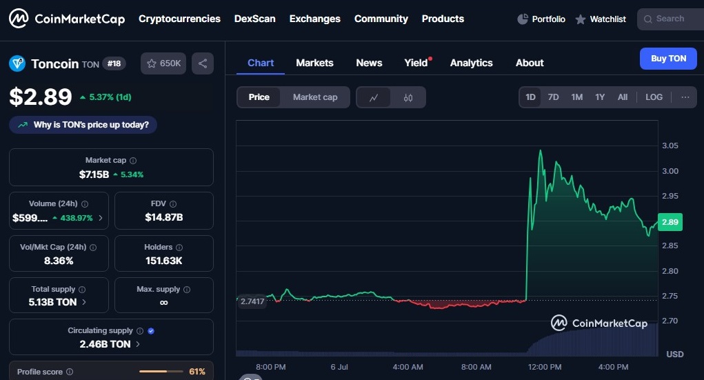Viewport: 704px width, 380px height.
Task: Select the 7D time range
Action: 553,97
